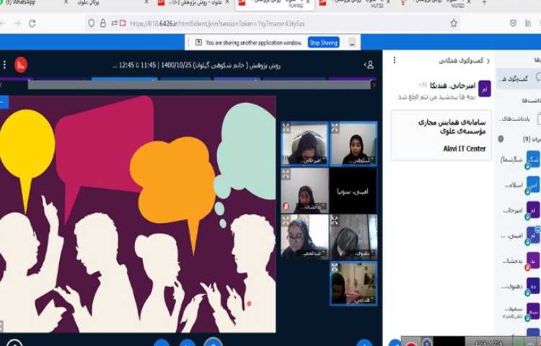Open the users list gear settings
Image resolution: width=541 pixels, height=346 pixels.
click(x=501, y=139)
